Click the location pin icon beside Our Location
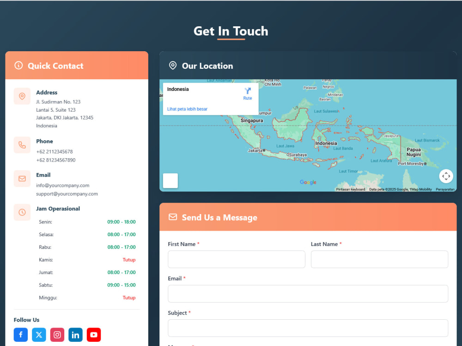The width and height of the screenshot is (462, 346). (x=173, y=66)
